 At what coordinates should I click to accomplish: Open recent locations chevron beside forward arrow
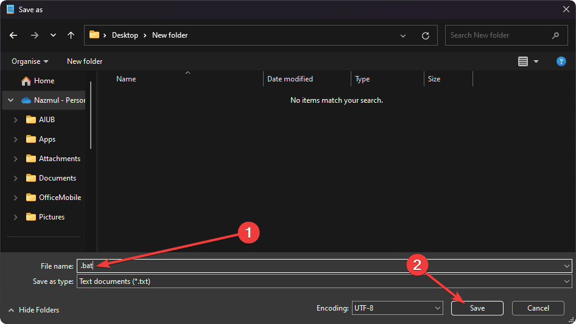[53, 35]
